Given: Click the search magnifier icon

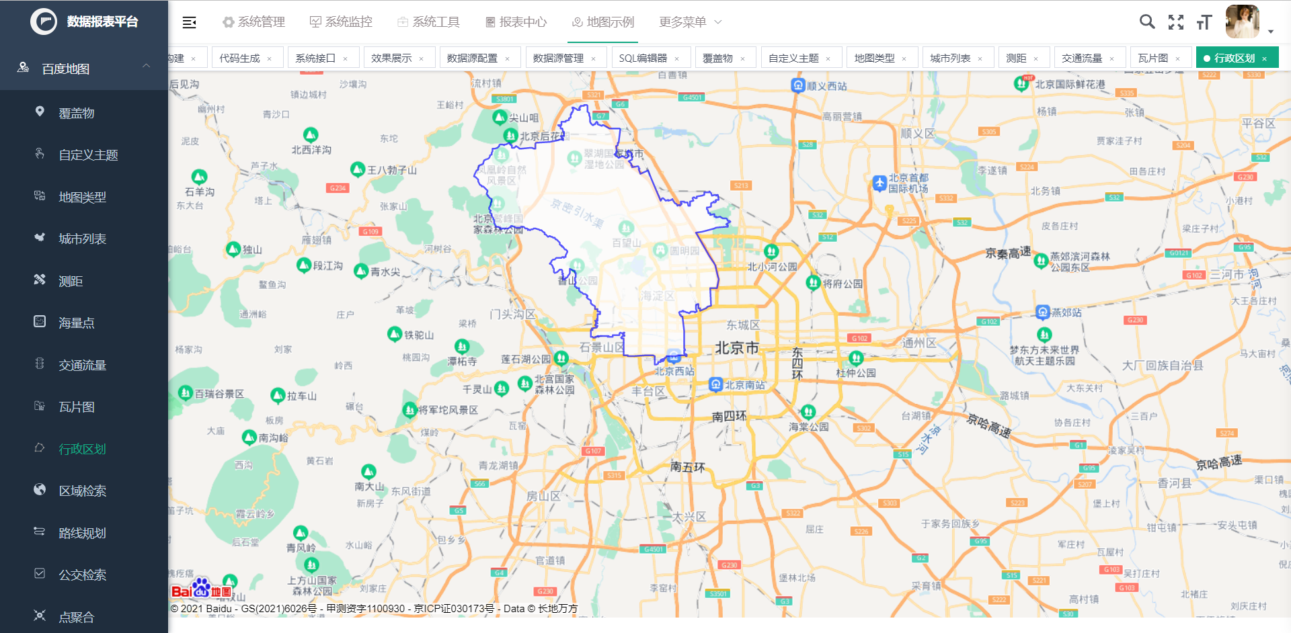Looking at the screenshot, I should pos(1147,22).
